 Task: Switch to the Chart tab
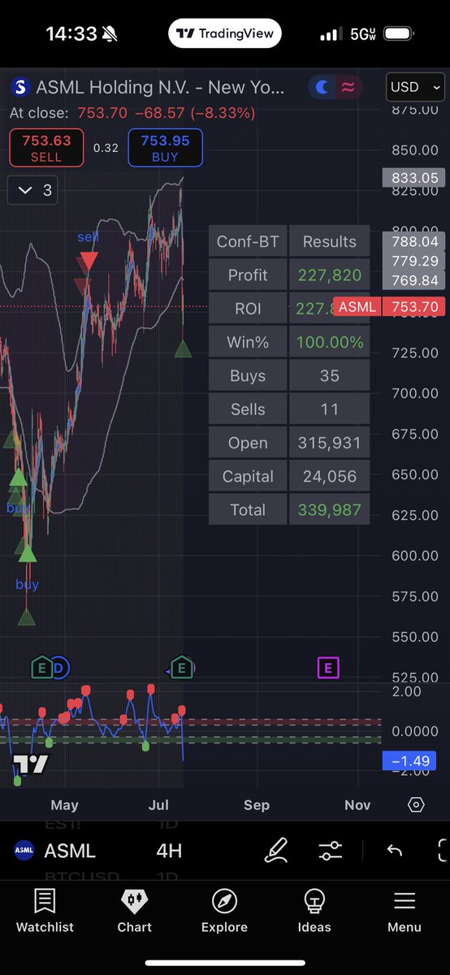(x=135, y=910)
